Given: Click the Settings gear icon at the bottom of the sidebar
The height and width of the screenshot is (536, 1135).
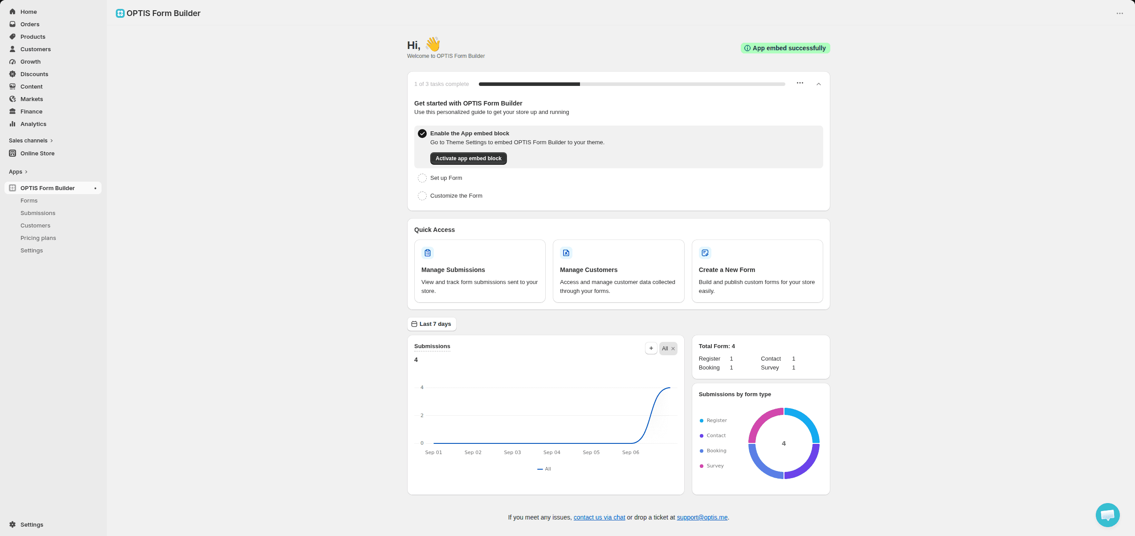Looking at the screenshot, I should coord(12,524).
